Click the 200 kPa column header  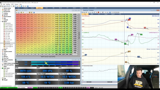[x=60, y=54]
